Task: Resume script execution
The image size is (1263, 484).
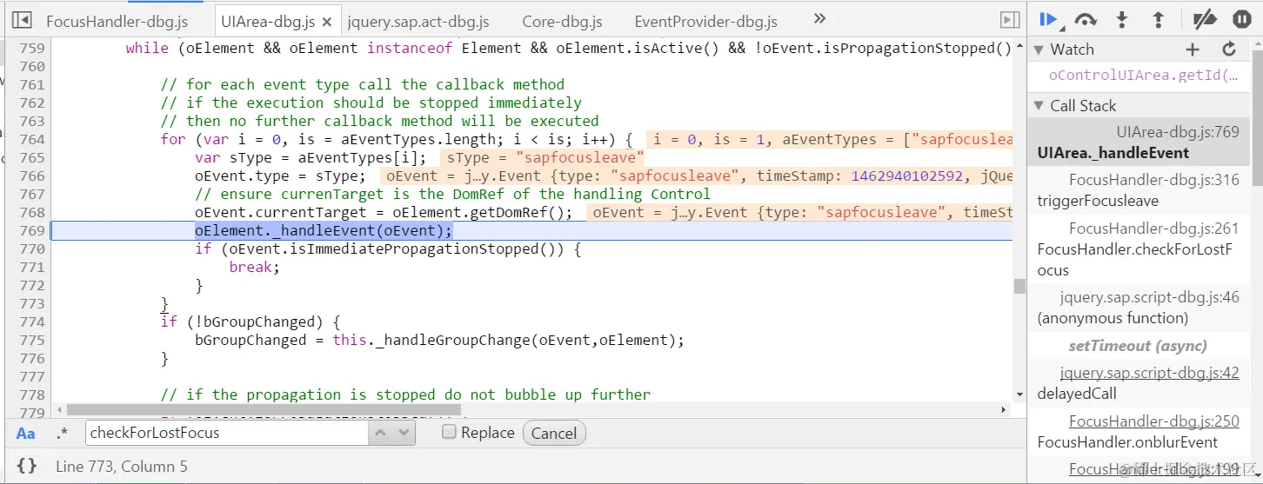Action: coord(1048,19)
